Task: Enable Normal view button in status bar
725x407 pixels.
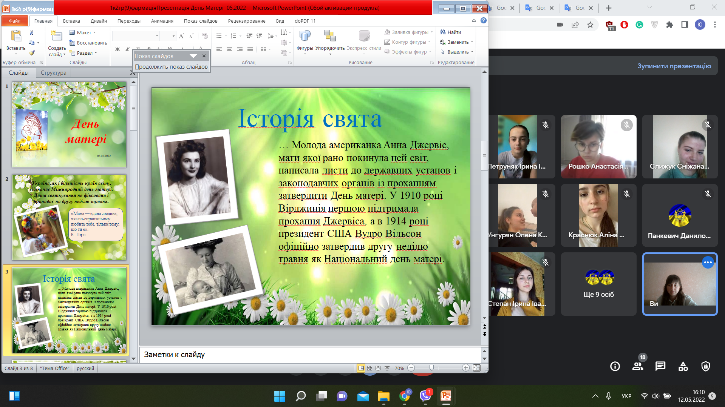Action: pyautogui.click(x=361, y=368)
